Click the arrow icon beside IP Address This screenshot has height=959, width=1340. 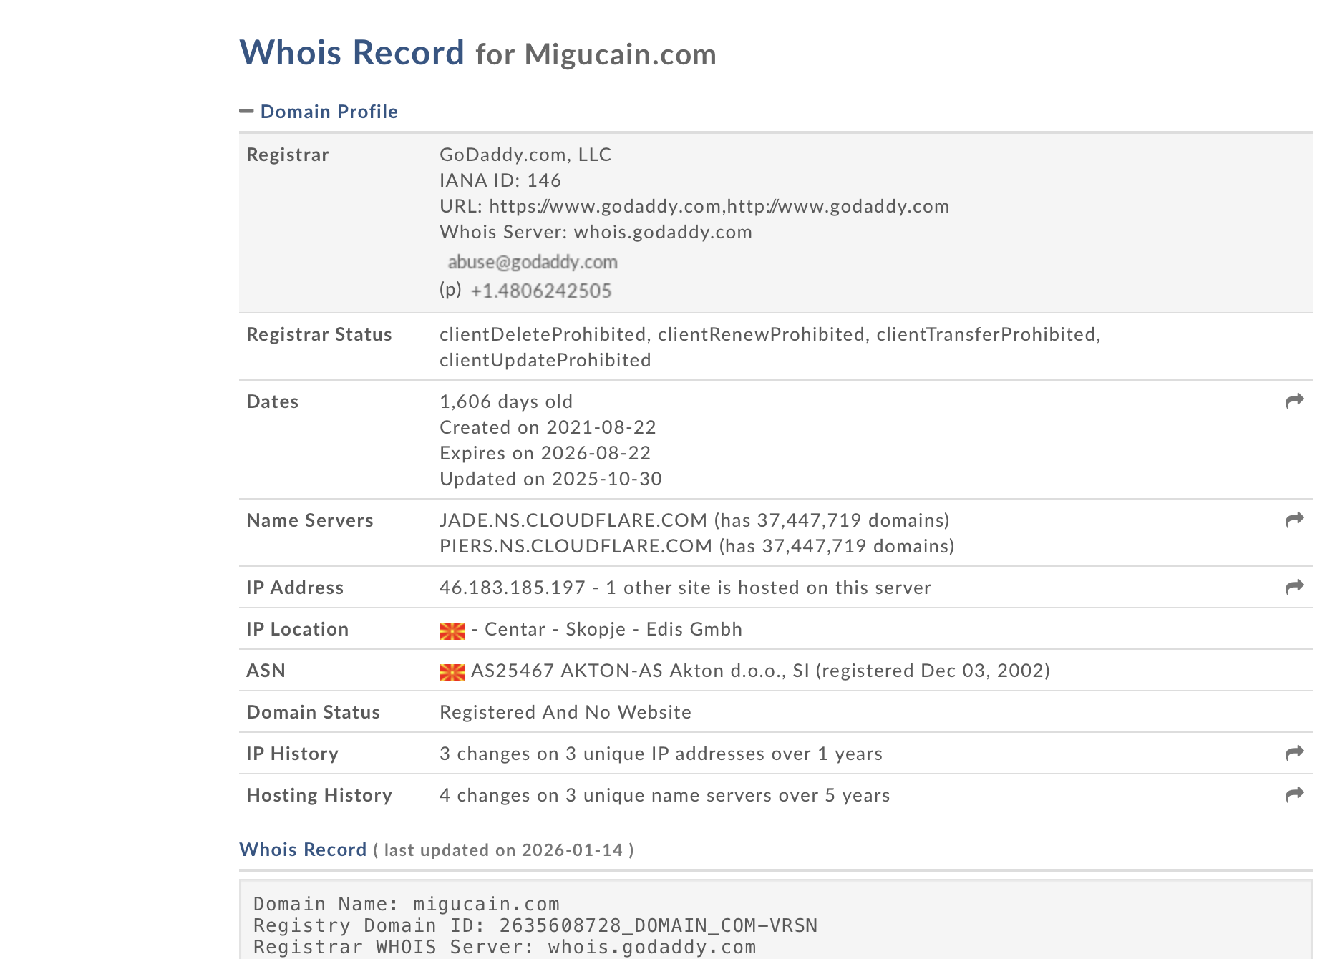click(x=1294, y=588)
